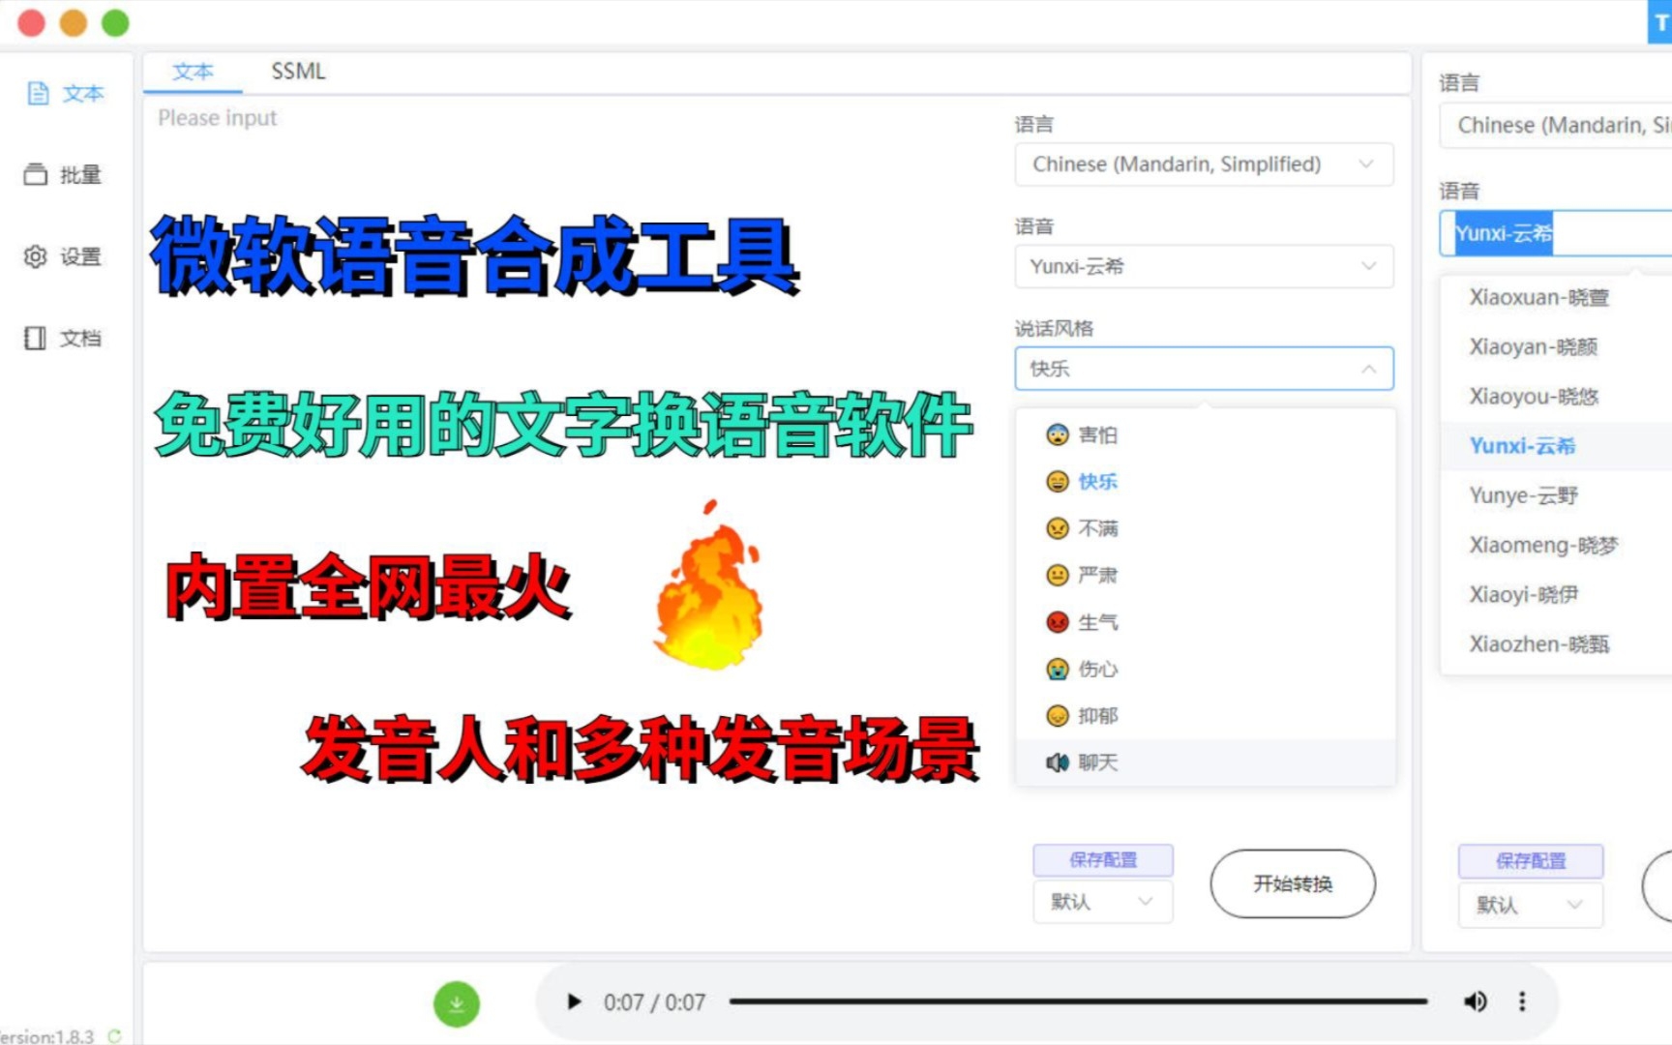1672x1045 pixels.
Task: Select the 严肃 style option
Action: point(1205,576)
